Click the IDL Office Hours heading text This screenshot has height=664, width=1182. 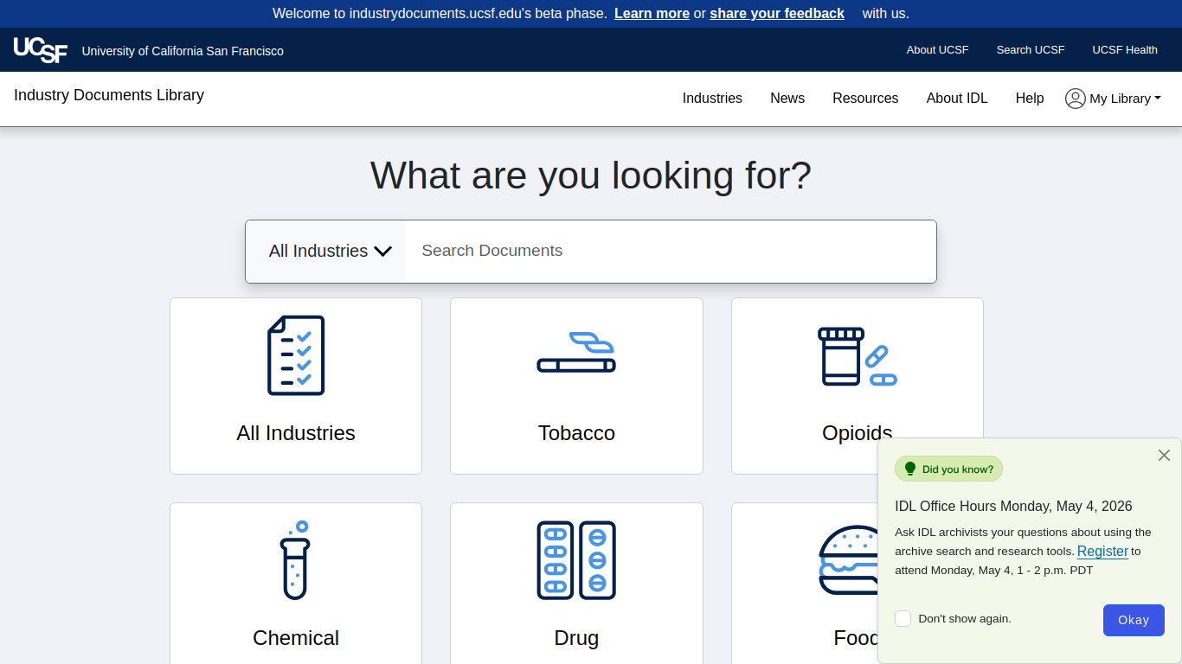(x=1013, y=507)
